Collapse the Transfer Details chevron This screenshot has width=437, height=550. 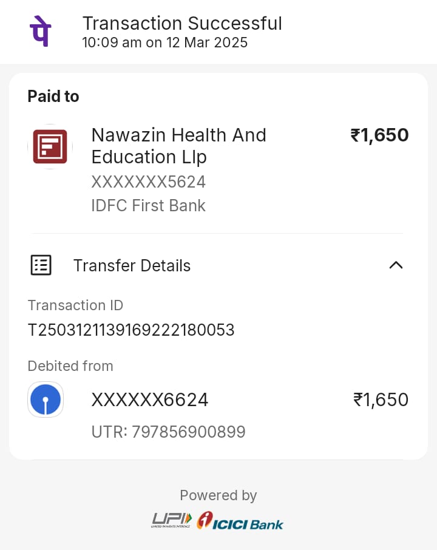click(396, 265)
